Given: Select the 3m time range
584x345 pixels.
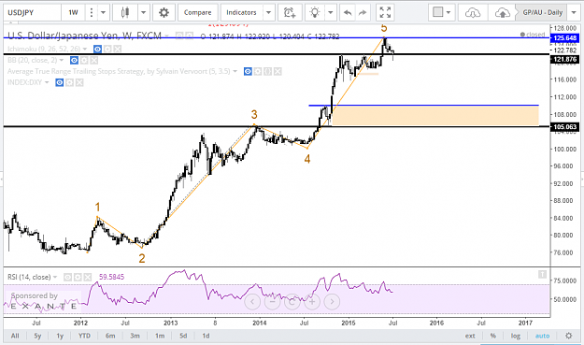Looking at the screenshot, I should pos(135,336).
